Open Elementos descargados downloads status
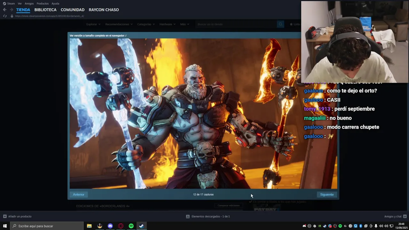Viewport: 409px width, 230px height. coord(208,216)
